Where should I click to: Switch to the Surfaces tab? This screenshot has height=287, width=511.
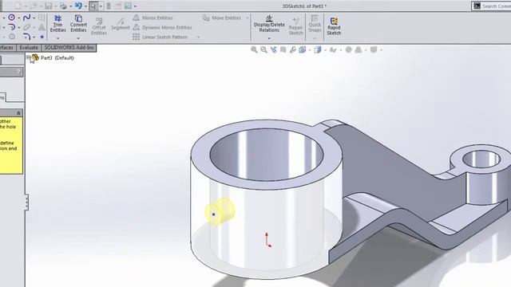pos(6,48)
